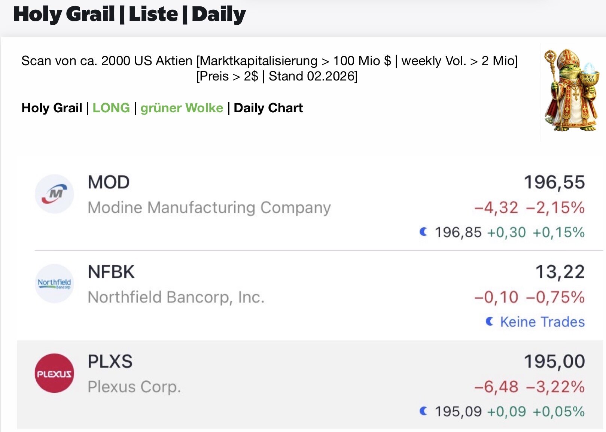Open the MOD ticker symbol
The image size is (606, 432).
click(x=109, y=182)
